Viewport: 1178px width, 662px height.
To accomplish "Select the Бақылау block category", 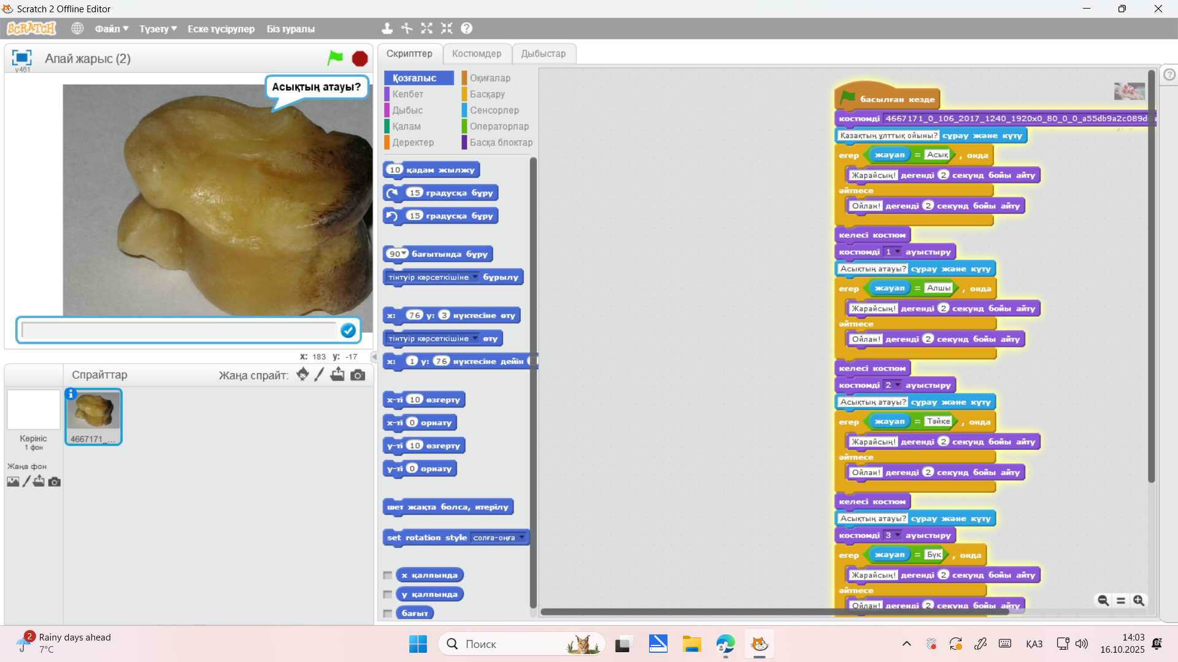I will (x=487, y=94).
